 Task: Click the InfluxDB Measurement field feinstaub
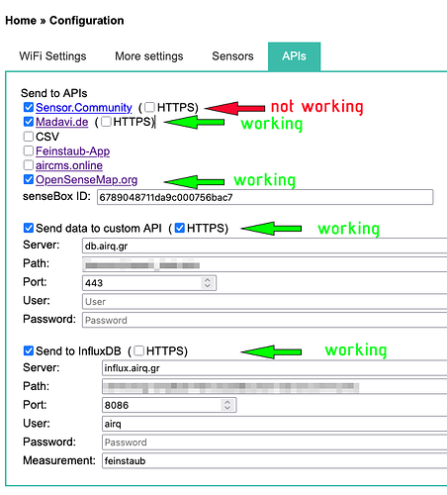(x=275, y=460)
